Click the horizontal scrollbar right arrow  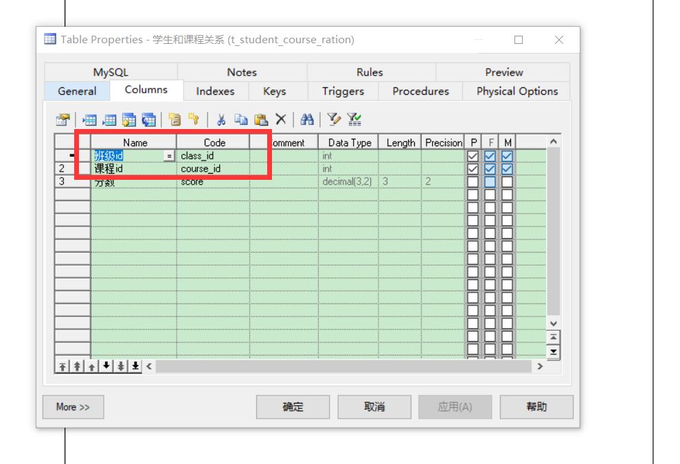540,367
